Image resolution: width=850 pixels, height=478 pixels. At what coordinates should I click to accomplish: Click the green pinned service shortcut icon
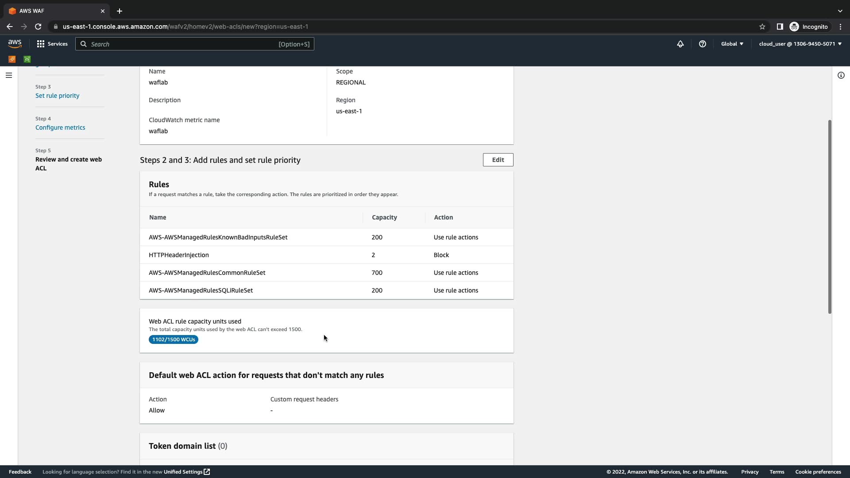[27, 59]
